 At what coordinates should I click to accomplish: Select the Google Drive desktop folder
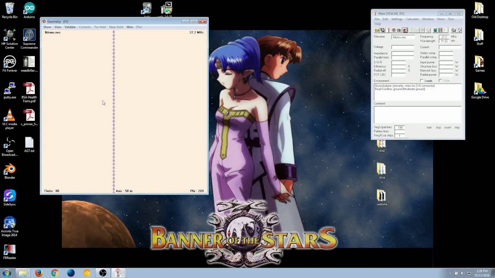click(480, 91)
